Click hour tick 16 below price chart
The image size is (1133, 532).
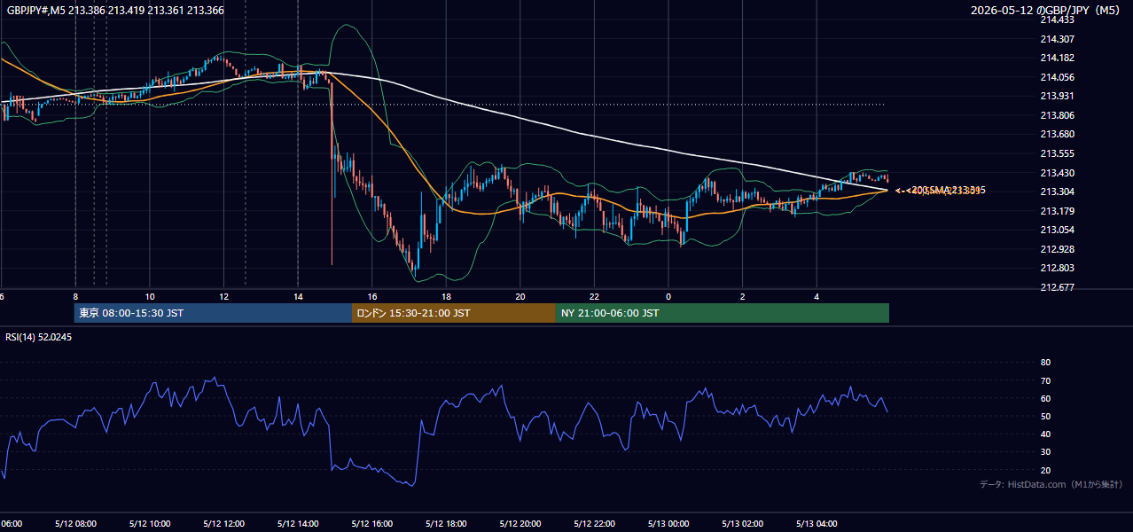point(372,296)
